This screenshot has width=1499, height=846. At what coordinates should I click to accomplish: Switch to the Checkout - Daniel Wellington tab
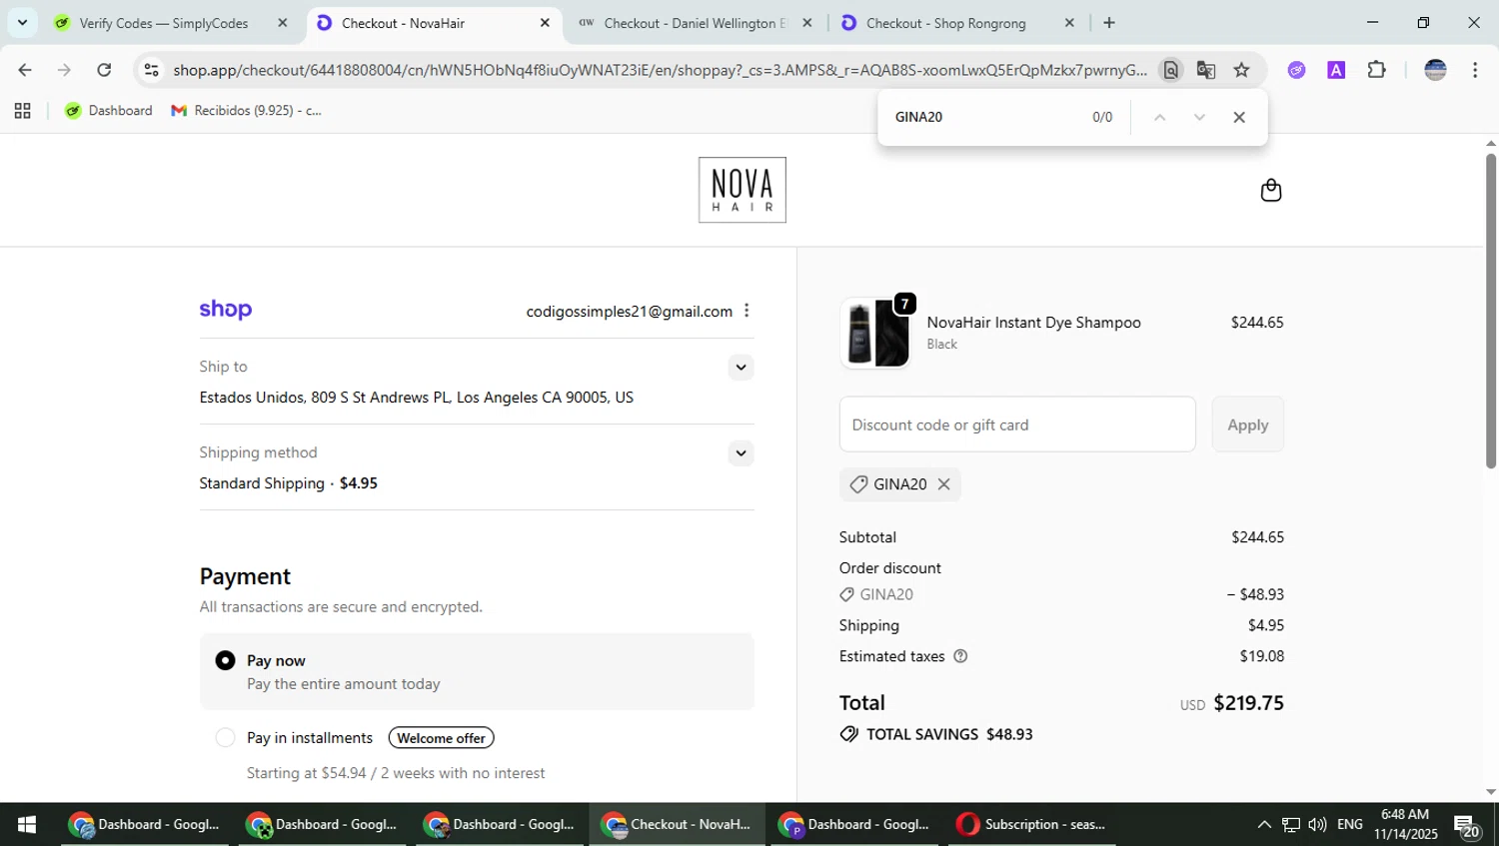695,23
